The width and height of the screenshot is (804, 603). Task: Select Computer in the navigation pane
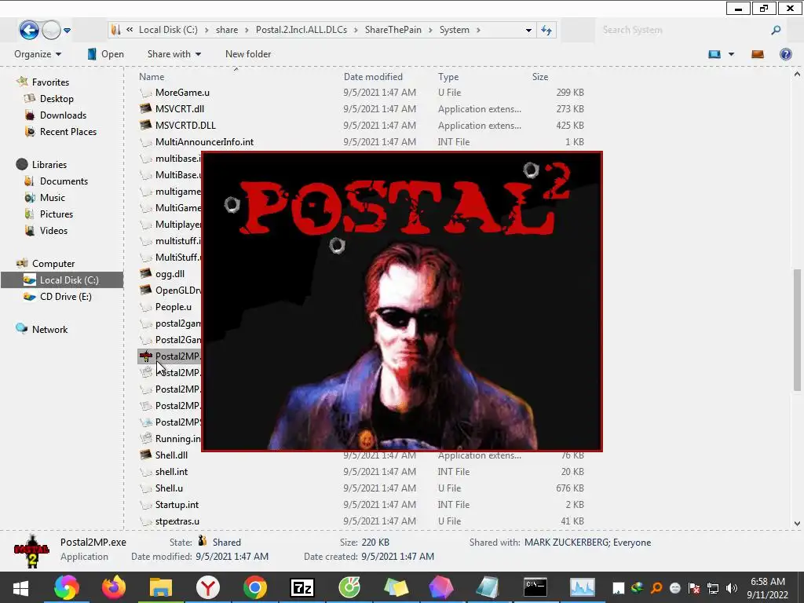click(x=53, y=264)
